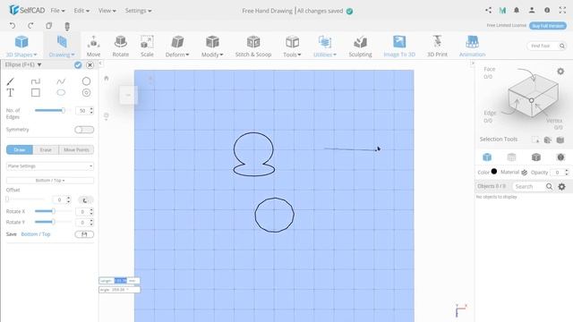Select the freehand brush drawing tool

click(10, 81)
